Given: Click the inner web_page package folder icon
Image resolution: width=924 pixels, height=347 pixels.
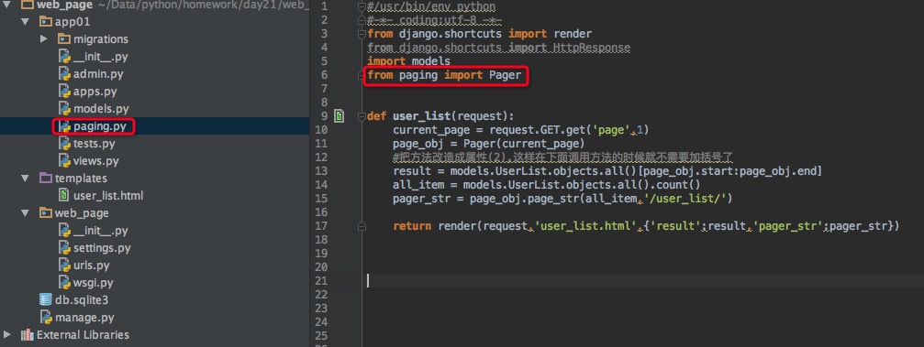Looking at the screenshot, I should (x=45, y=213).
